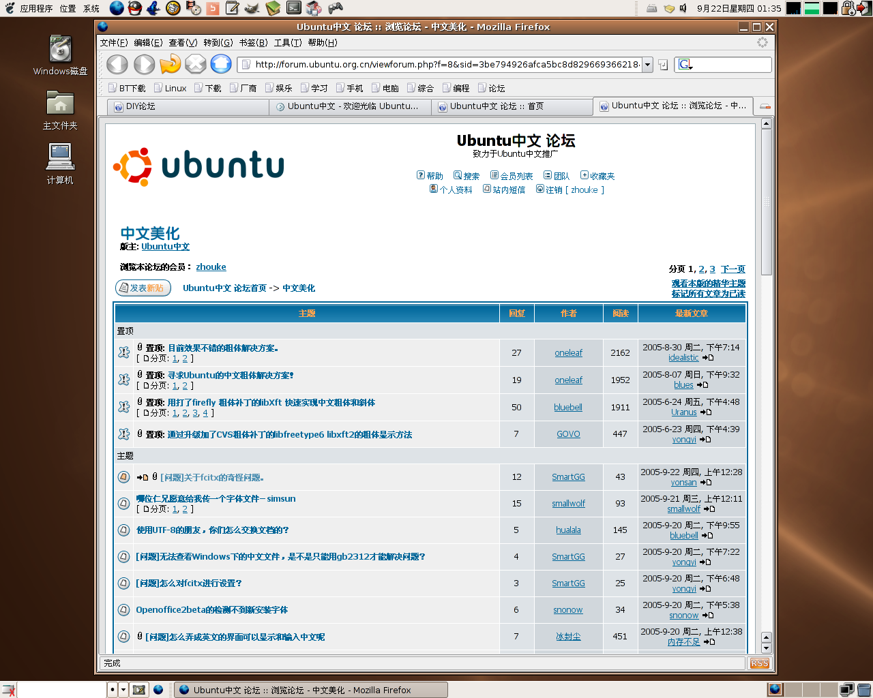
Task: Reload the page with the refresh icon
Action: click(x=170, y=64)
